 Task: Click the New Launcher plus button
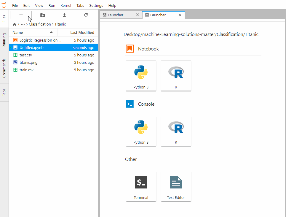click(21, 15)
